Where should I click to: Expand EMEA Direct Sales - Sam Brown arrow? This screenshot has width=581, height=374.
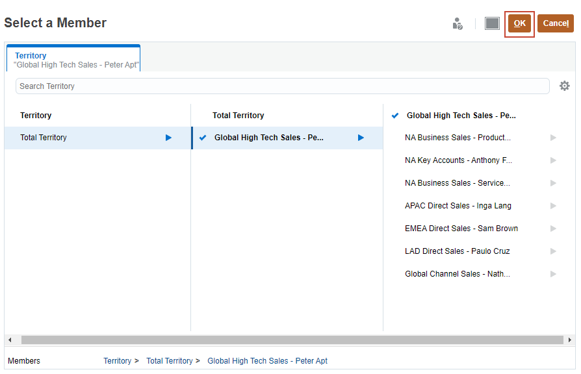click(553, 229)
